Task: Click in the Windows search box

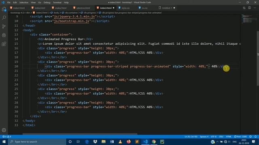Action: [37, 142]
